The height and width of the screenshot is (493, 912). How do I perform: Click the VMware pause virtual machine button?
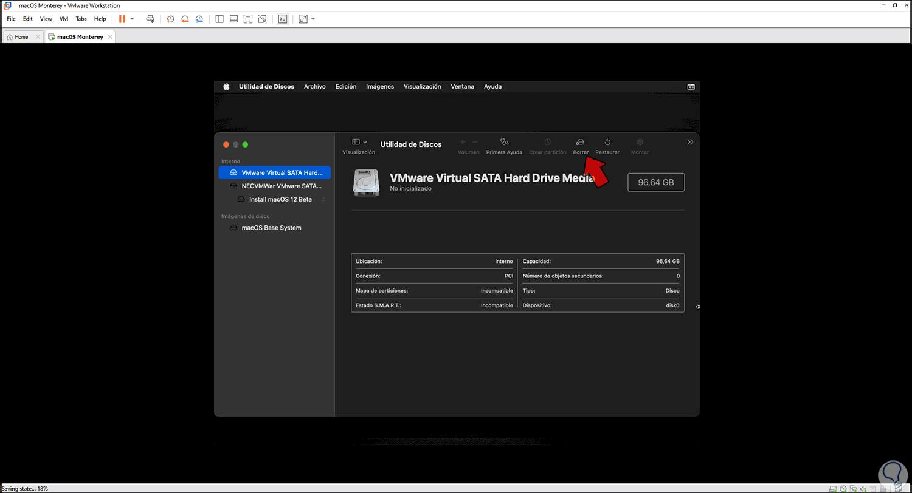click(x=122, y=19)
